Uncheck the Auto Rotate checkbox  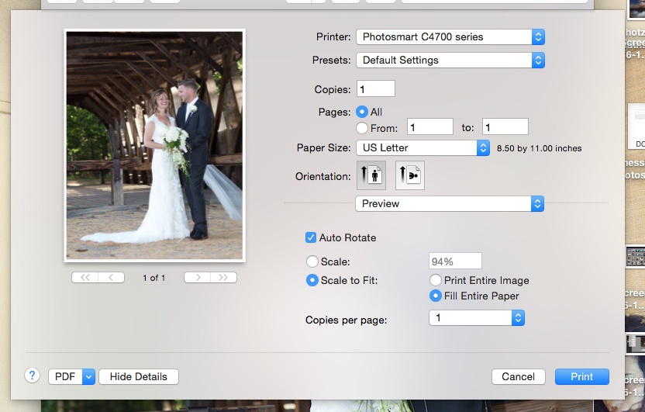(x=311, y=237)
